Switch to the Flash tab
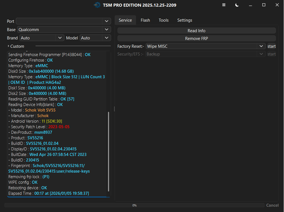 [x=145, y=20]
